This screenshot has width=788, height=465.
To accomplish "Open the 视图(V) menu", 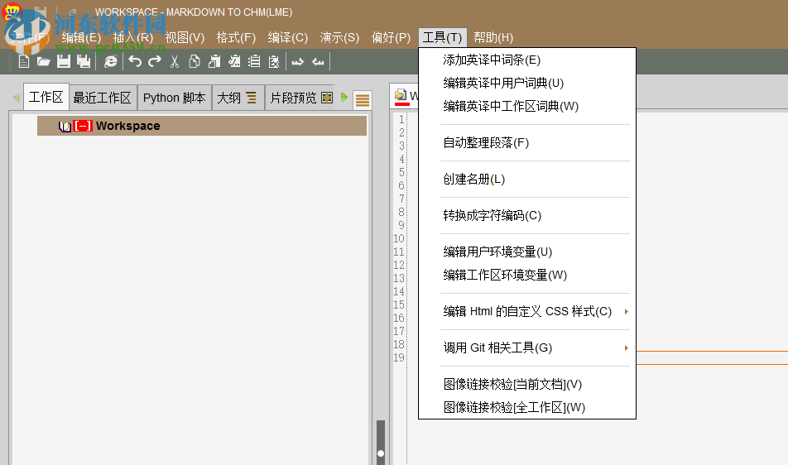I will pos(185,38).
